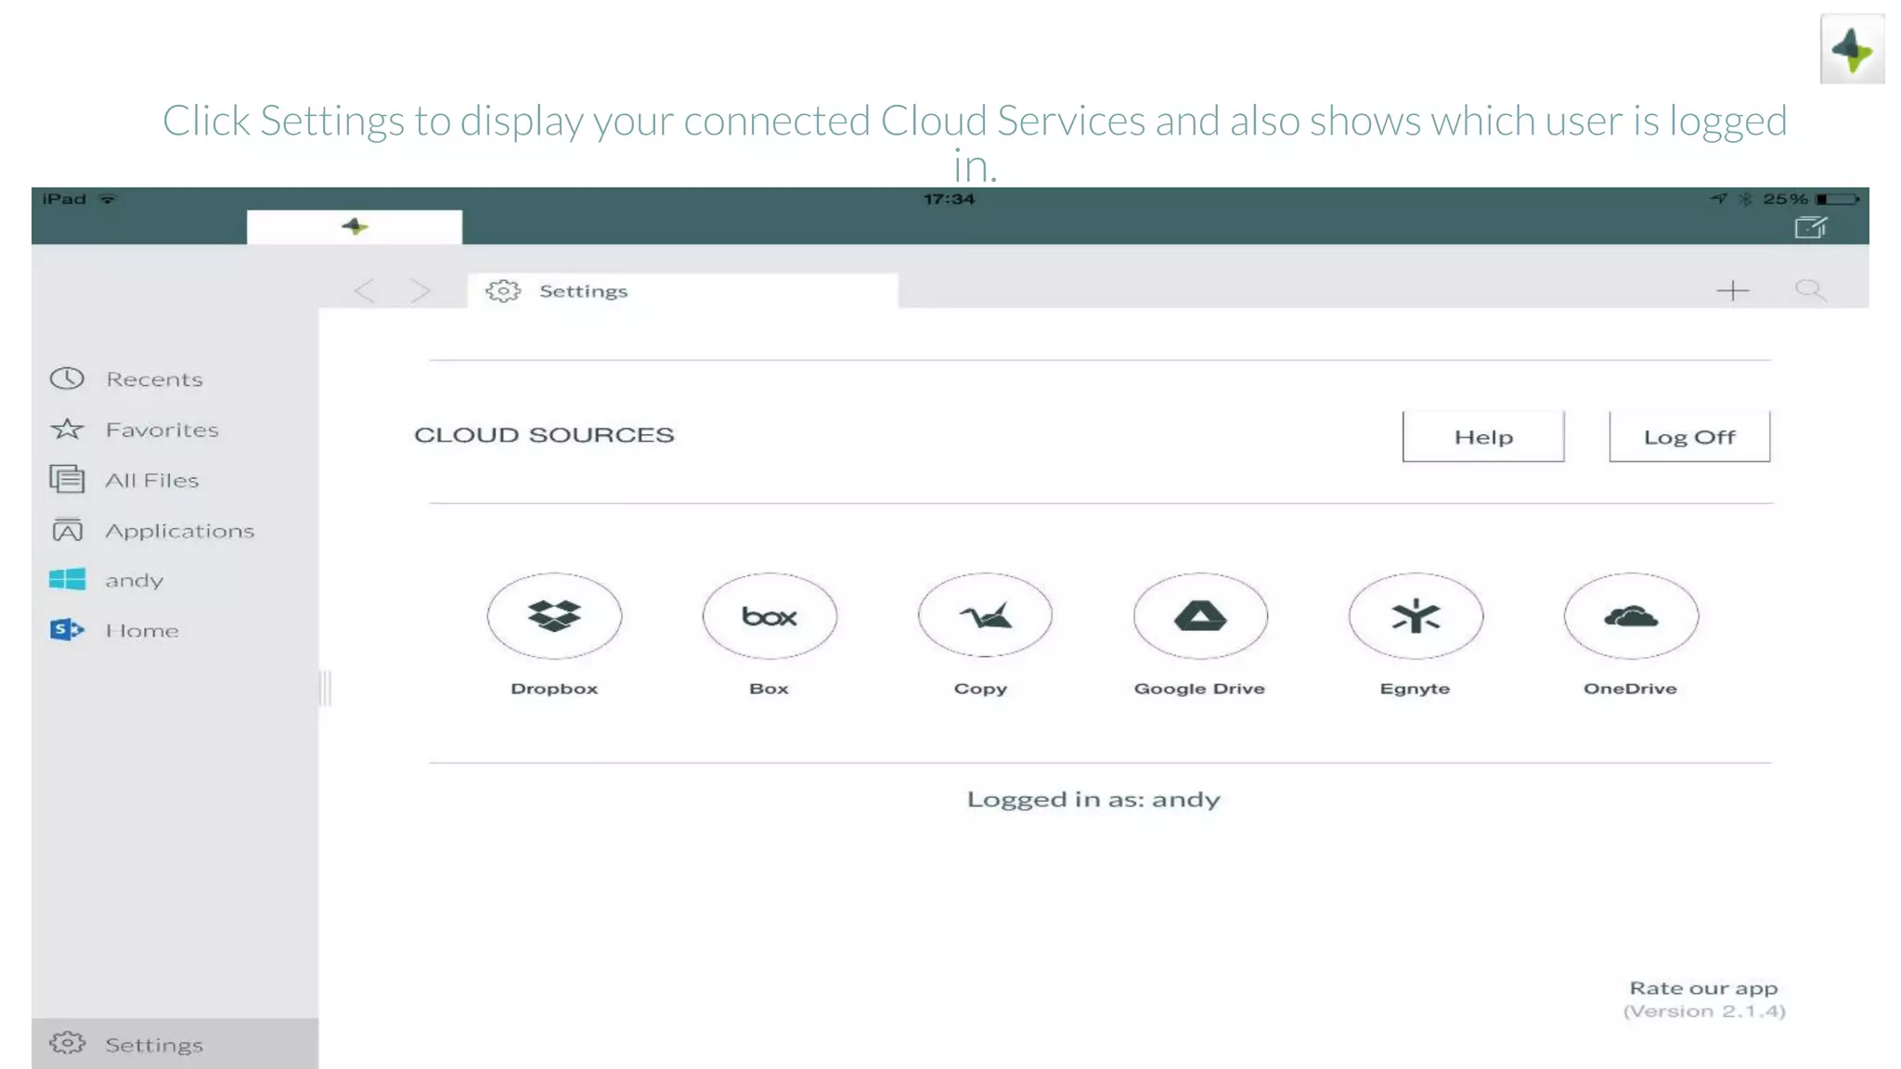Go back with the left arrow
1901x1069 pixels.
[365, 291]
